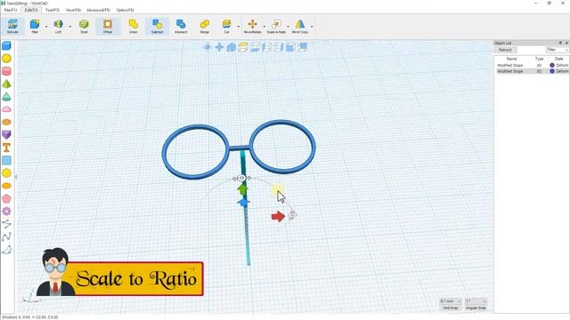Select the Scale to Ratio tool
Screen dimensions: 570x320
276,27
